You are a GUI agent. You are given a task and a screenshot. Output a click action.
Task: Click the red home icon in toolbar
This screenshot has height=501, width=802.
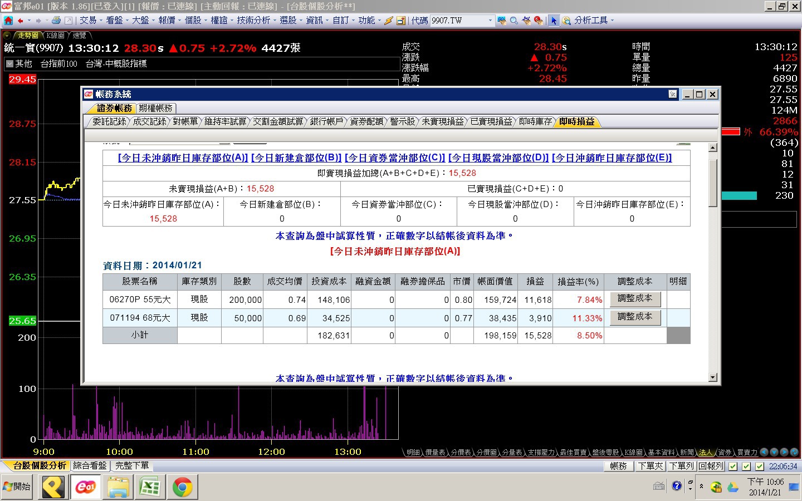point(8,21)
